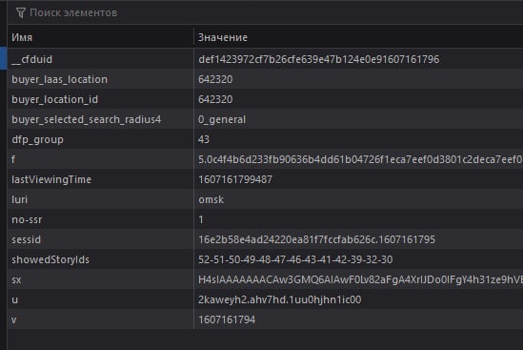Click the value 1 of no-ssr
The width and height of the screenshot is (523, 350).
201,219
